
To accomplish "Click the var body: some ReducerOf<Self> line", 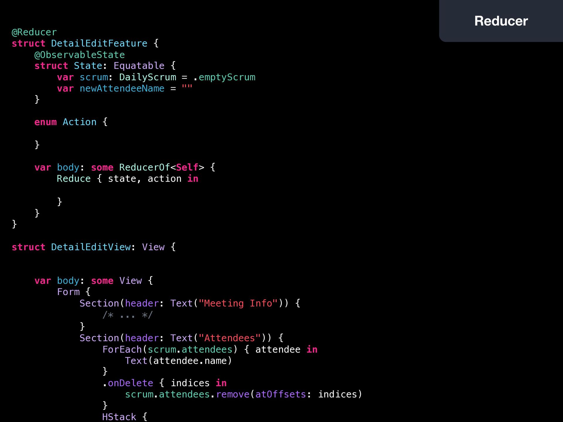I will 125,168.
